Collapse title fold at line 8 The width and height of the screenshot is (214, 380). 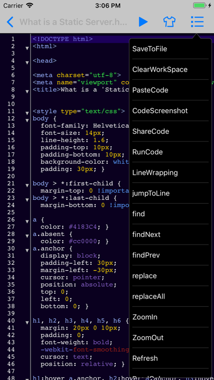point(27,92)
